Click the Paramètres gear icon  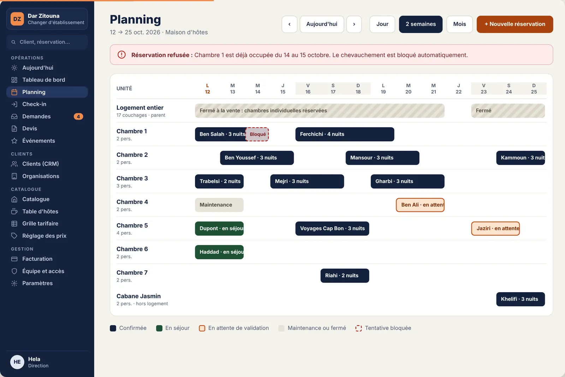pyautogui.click(x=14, y=283)
